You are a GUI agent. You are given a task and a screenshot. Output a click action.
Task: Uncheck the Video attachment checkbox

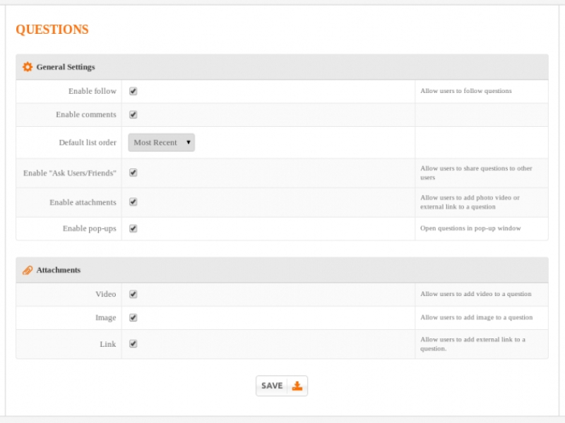coord(133,294)
